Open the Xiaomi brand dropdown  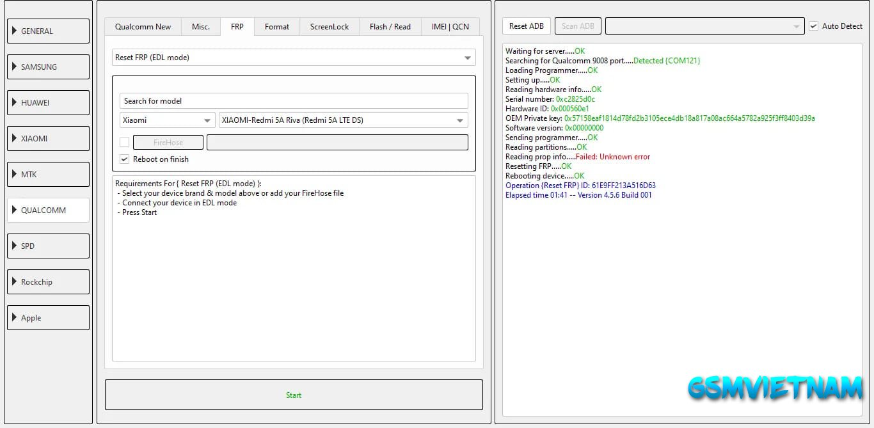click(x=168, y=120)
